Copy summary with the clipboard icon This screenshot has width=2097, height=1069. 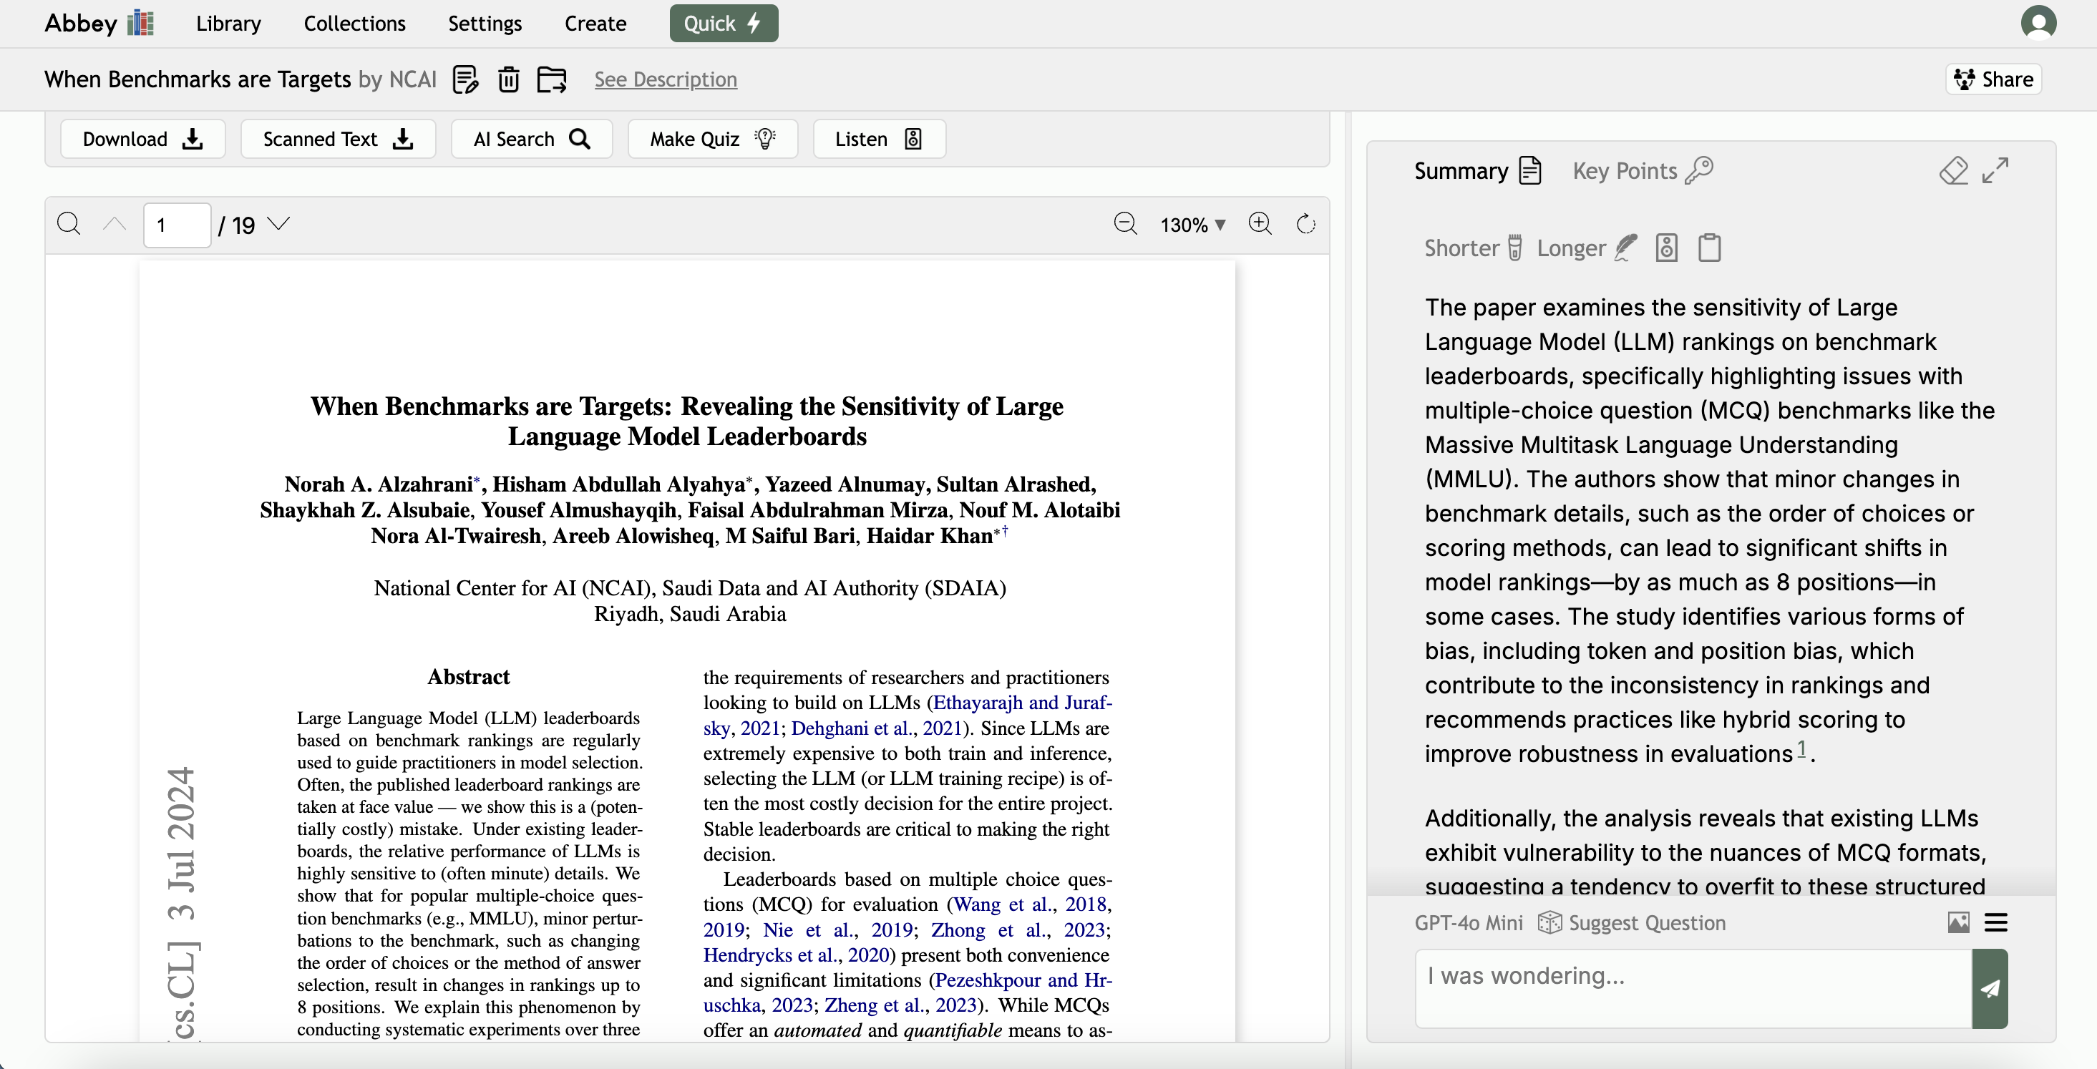click(1710, 248)
